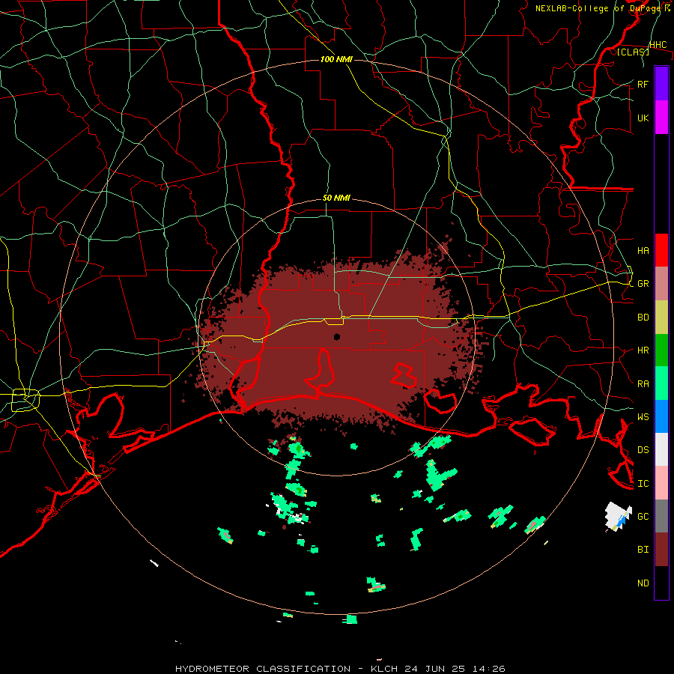
Task: Click the 100 NMI range ring label
Action: [x=336, y=59]
